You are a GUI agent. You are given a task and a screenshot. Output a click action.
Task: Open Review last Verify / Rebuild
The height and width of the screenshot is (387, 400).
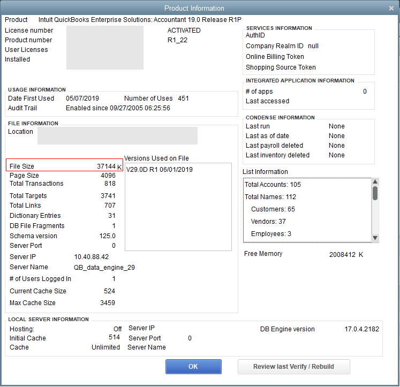coord(293,367)
